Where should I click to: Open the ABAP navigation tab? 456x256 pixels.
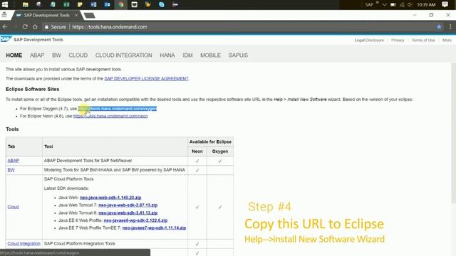(x=37, y=55)
